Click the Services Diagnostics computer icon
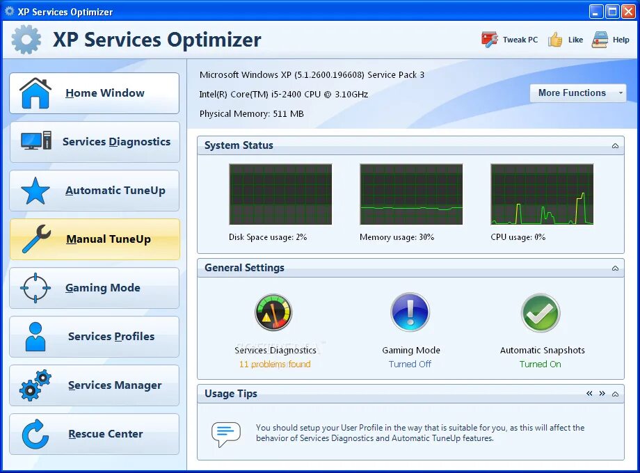This screenshot has height=473, width=640. pos(36,141)
